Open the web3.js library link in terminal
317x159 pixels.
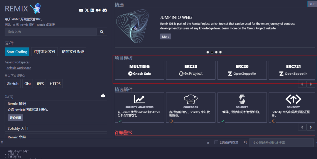click(13, 154)
